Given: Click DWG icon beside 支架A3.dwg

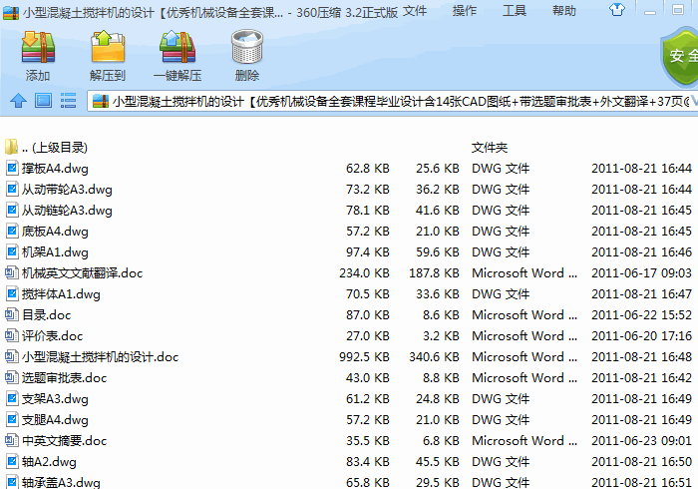Looking at the screenshot, I should [x=12, y=398].
